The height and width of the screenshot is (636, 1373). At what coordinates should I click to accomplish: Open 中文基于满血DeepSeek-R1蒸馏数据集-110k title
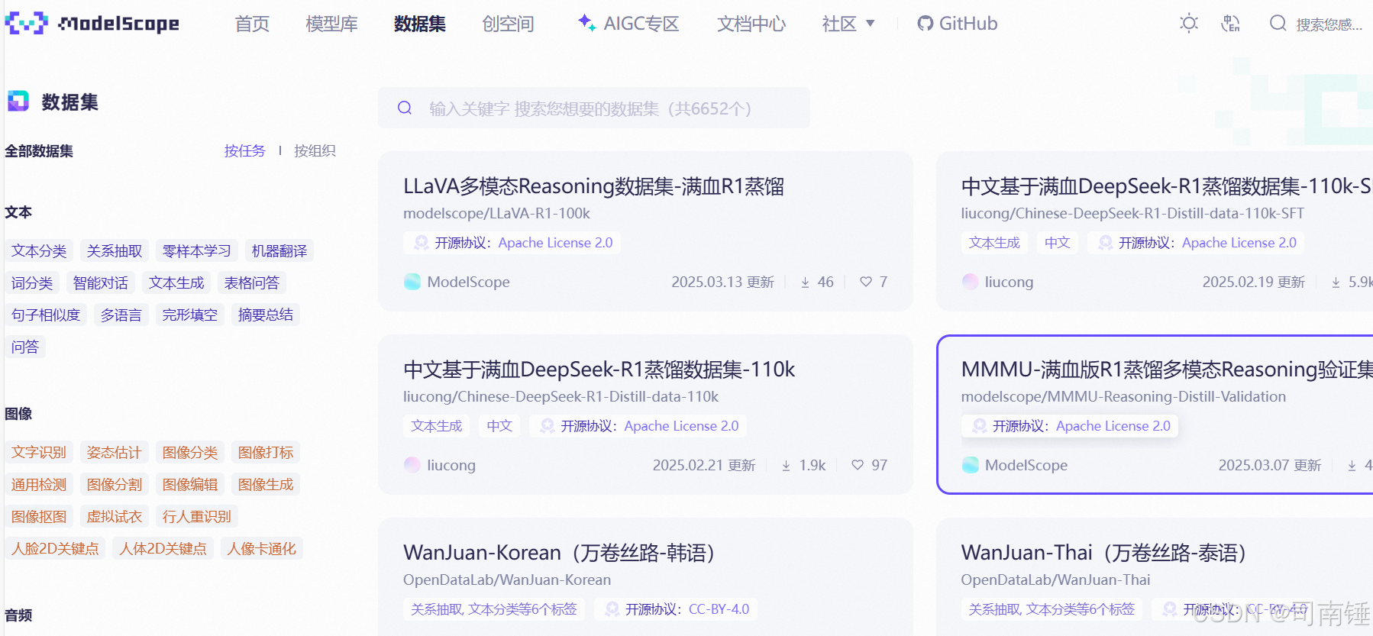(599, 370)
